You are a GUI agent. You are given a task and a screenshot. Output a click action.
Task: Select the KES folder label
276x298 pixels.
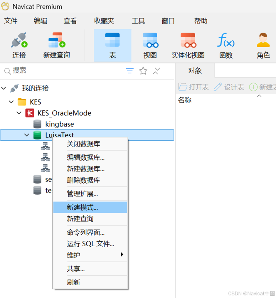(35, 102)
